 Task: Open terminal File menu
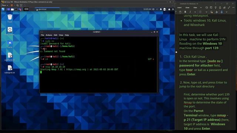(43, 35)
